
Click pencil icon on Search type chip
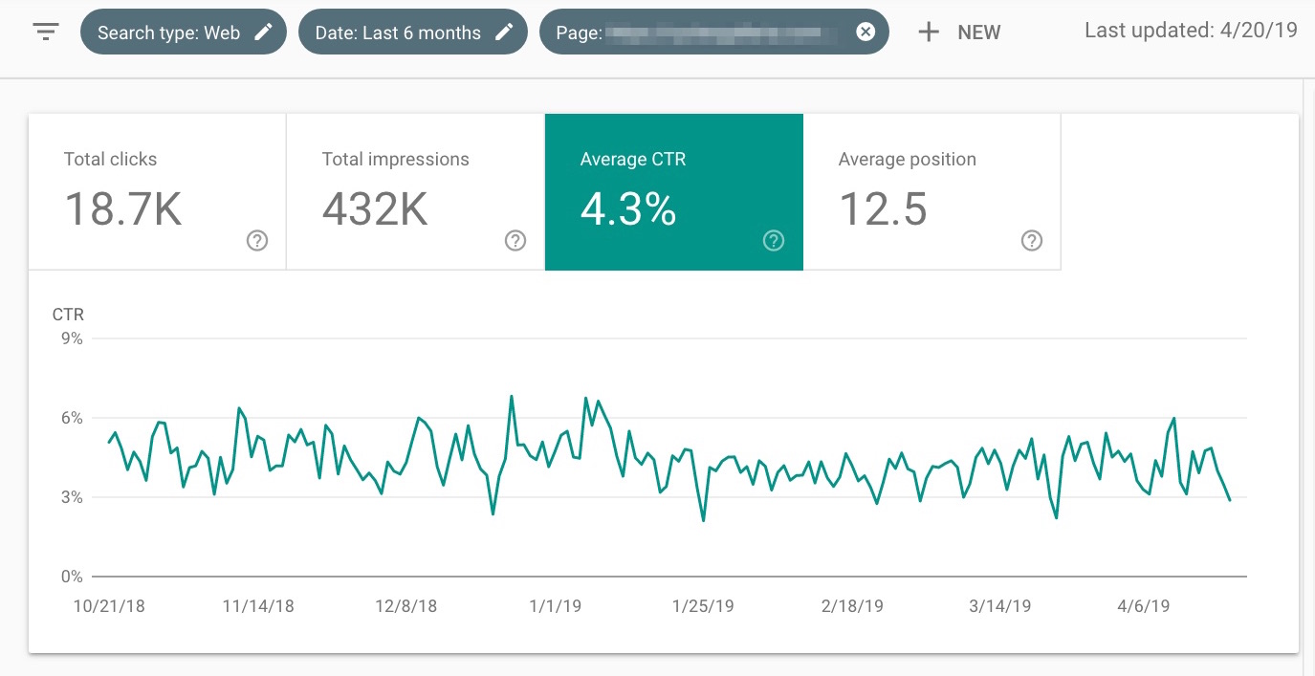(263, 33)
